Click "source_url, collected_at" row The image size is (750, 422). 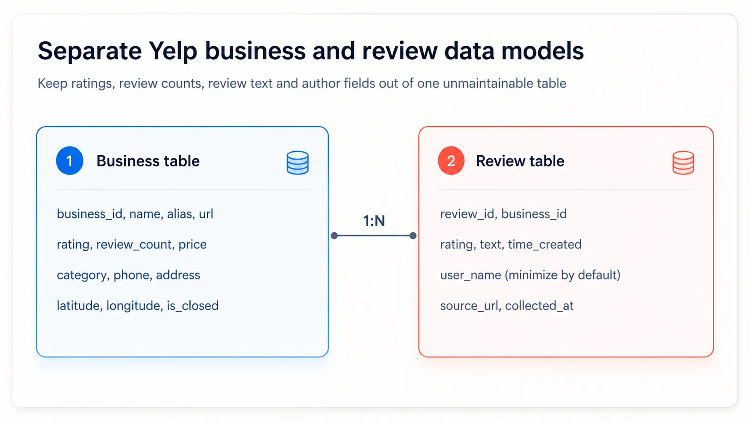pos(507,305)
